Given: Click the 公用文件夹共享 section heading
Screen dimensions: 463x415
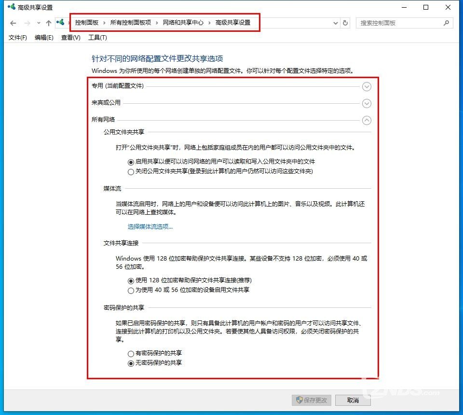Looking at the screenshot, I should pos(124,132).
